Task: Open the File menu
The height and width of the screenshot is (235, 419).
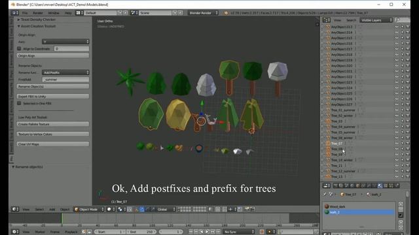Action: [25, 13]
